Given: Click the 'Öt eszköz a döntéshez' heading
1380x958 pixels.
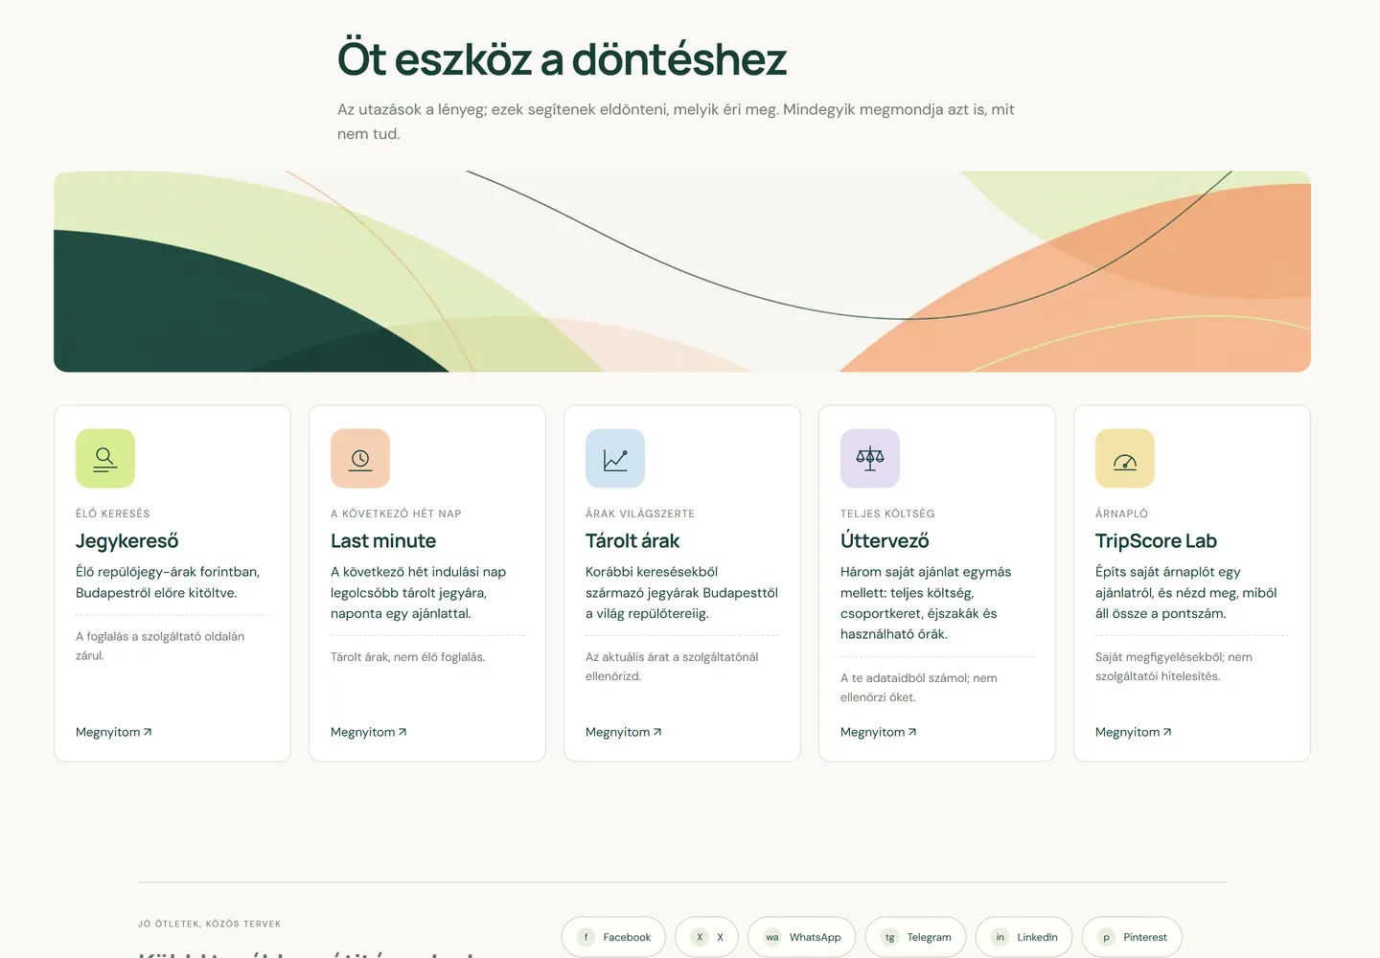Looking at the screenshot, I should (x=562, y=58).
